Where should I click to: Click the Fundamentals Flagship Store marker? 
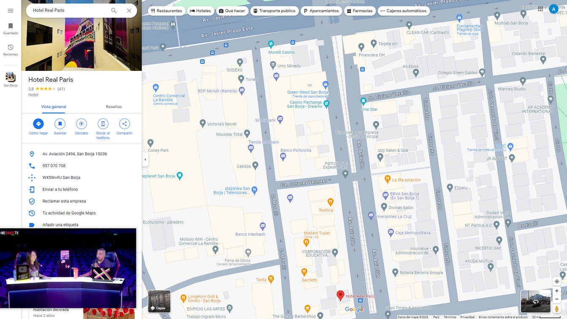(x=459, y=17)
